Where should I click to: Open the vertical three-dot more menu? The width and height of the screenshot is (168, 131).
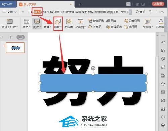156,12
